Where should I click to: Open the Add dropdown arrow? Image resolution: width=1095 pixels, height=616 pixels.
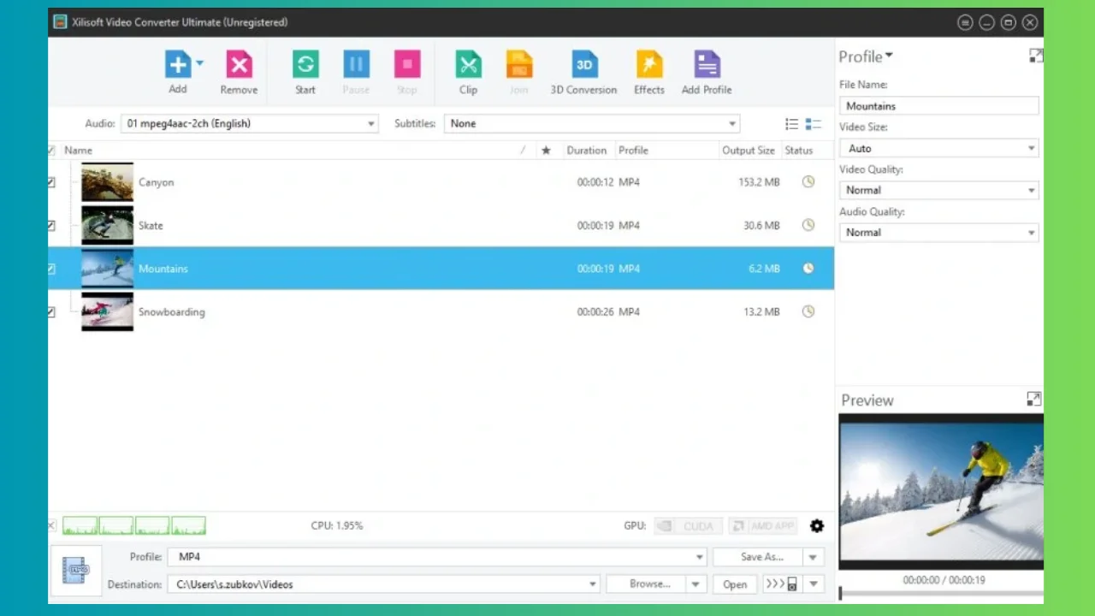[200, 62]
